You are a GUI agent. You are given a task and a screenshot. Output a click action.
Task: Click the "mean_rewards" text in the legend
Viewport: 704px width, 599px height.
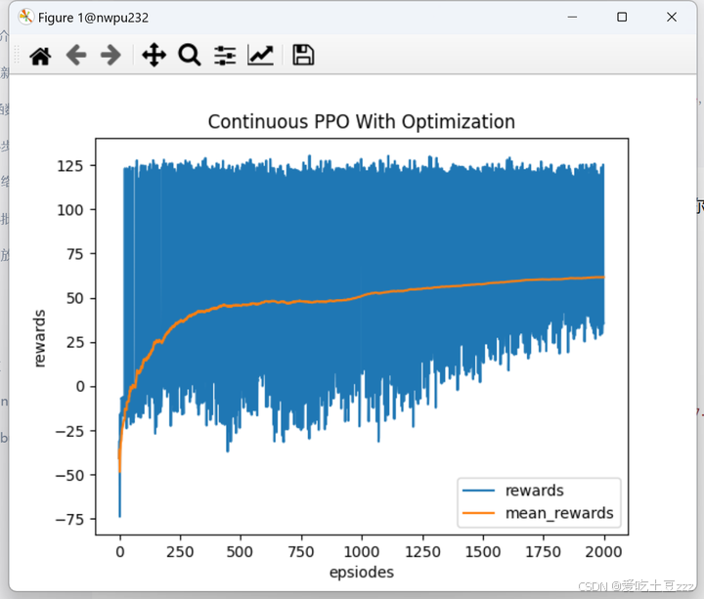(x=558, y=512)
